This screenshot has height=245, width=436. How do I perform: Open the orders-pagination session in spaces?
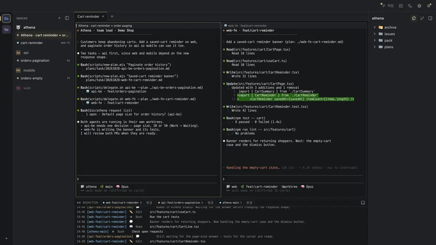[x=44, y=61]
